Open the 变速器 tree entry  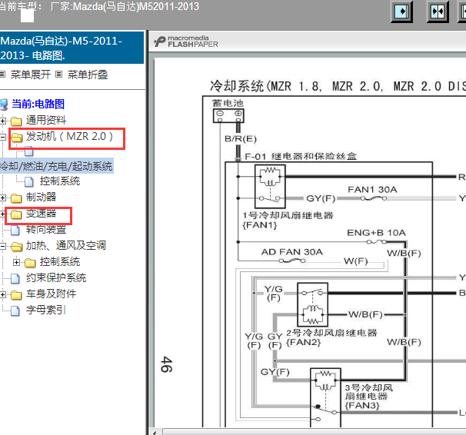click(41, 213)
